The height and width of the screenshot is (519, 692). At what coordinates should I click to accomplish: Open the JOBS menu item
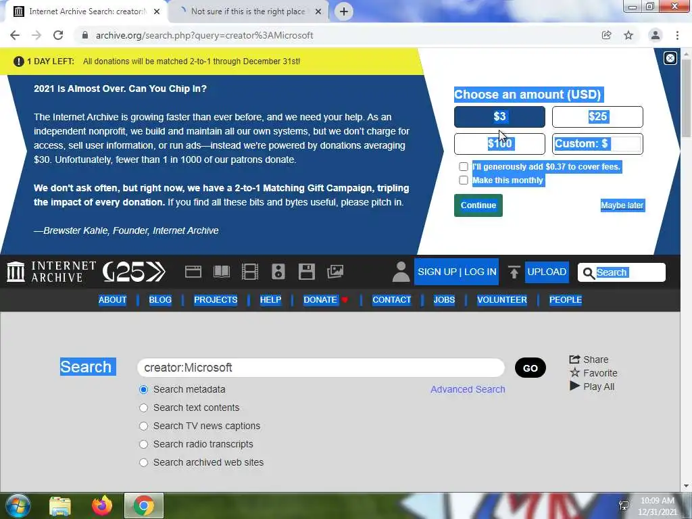[444, 299]
